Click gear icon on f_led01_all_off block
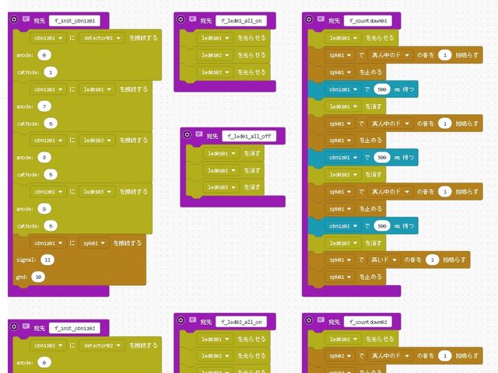498x373 pixels. [187, 135]
